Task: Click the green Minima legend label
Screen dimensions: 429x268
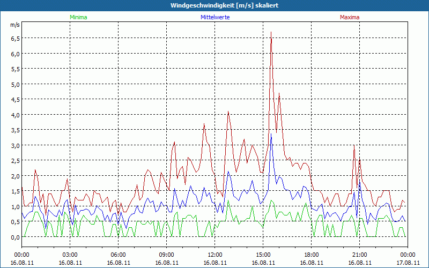Action: 78,17
